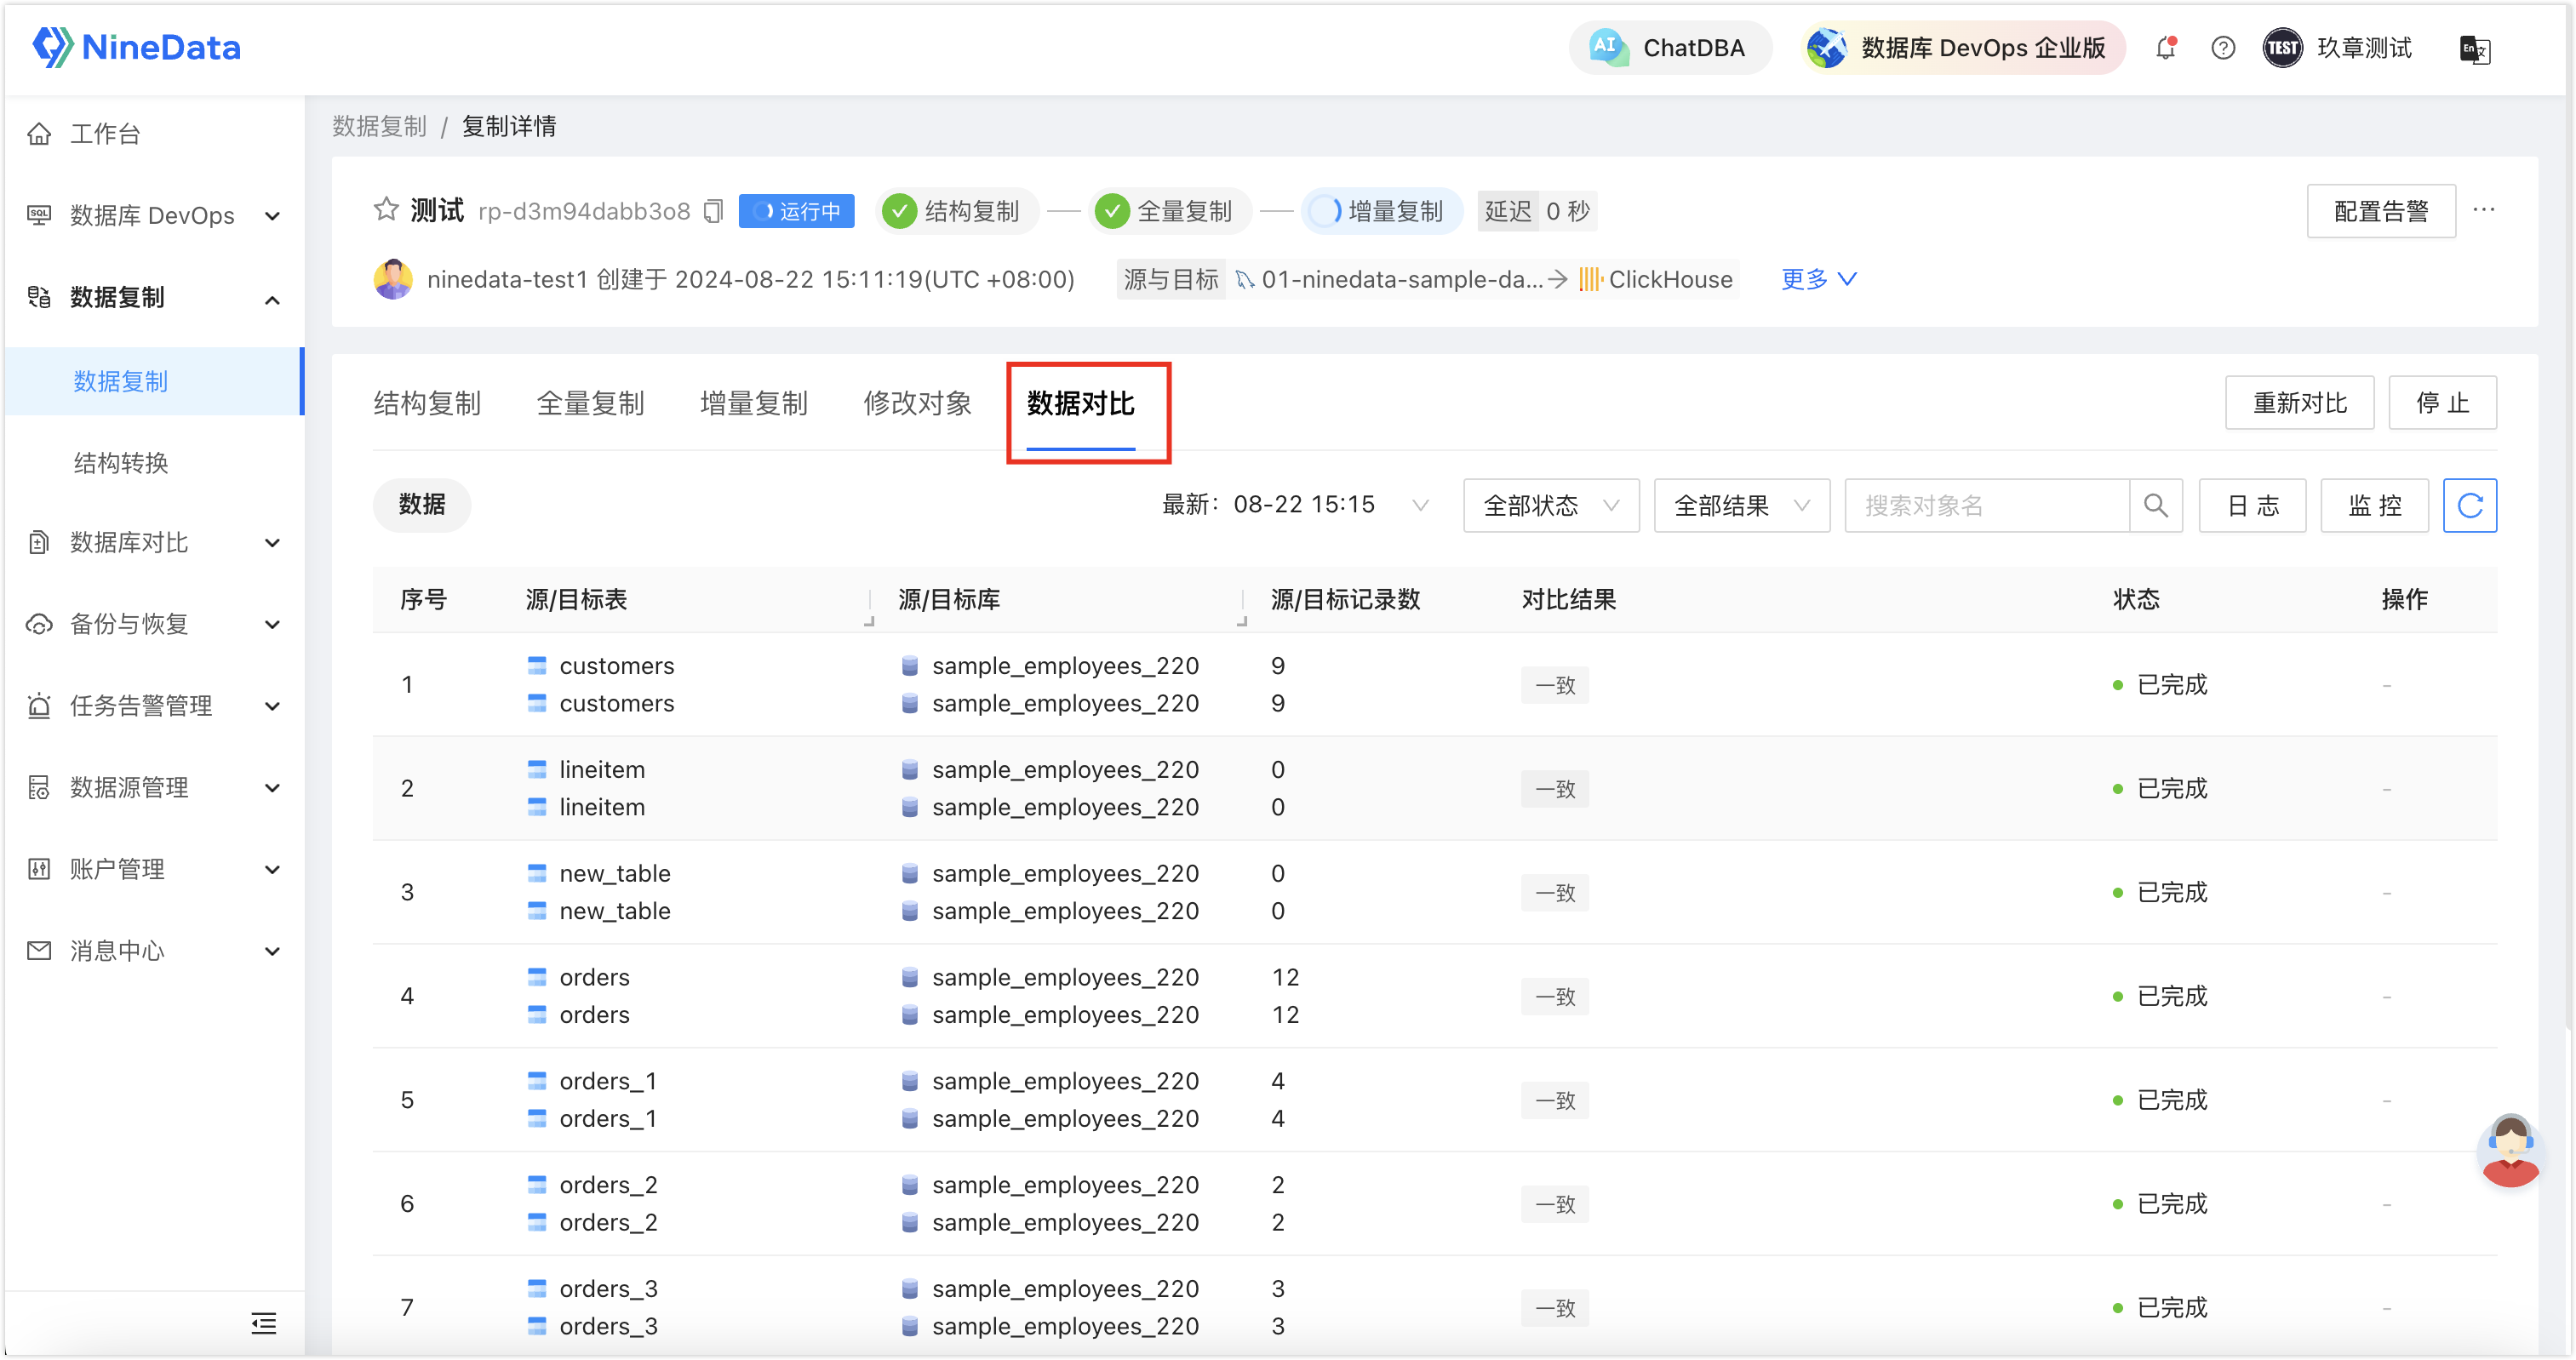Screen dimensions: 2576x1360
Task: Click the ClickHouse target icon
Action: coord(1590,279)
